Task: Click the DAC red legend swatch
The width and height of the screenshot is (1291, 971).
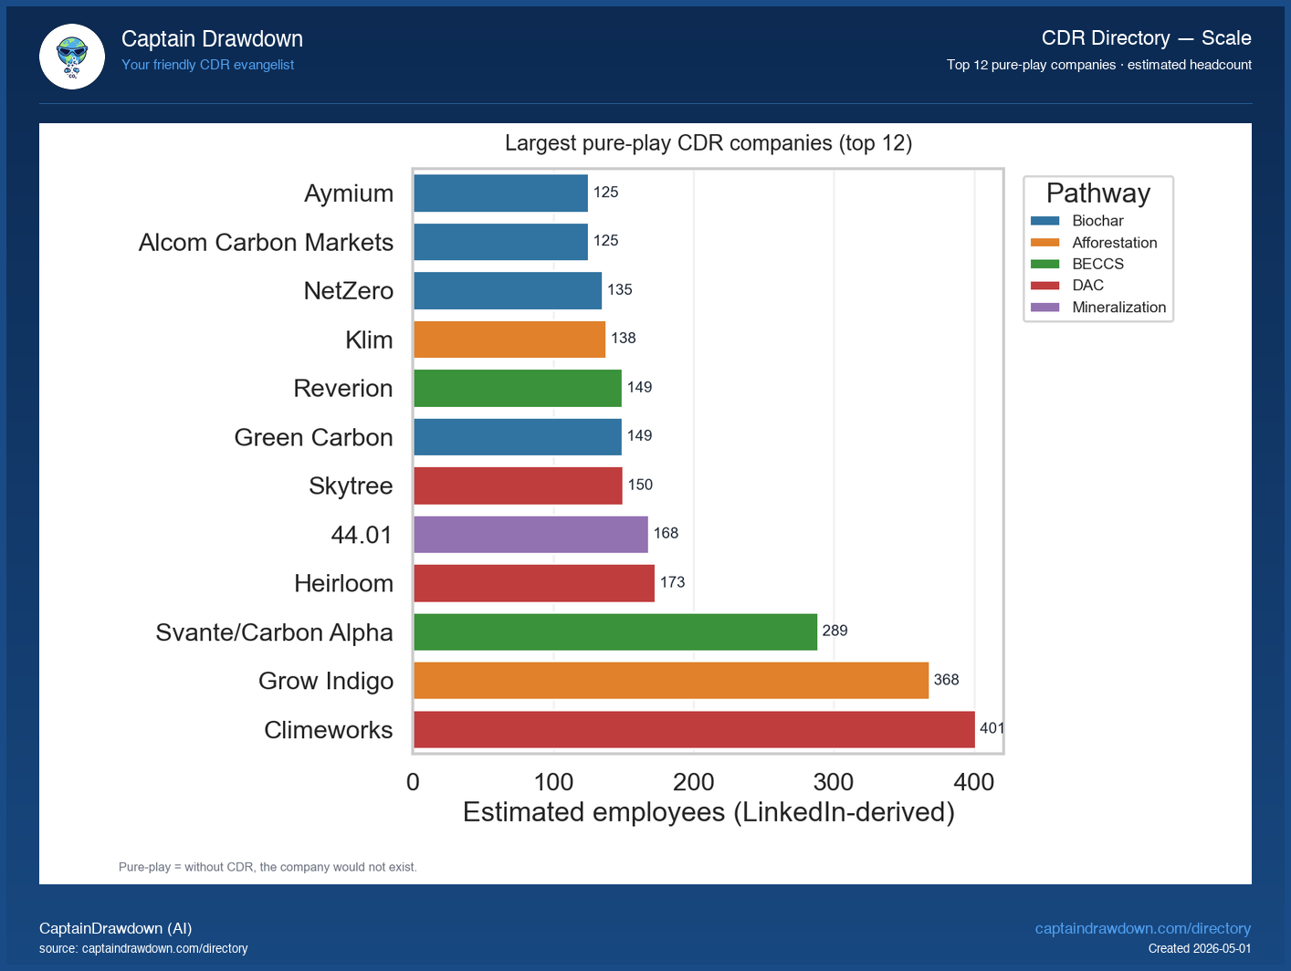Action: pyautogui.click(x=1044, y=286)
